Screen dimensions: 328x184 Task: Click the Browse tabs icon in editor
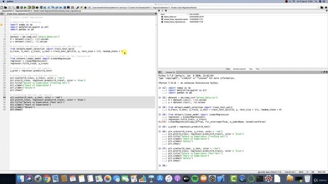click(2, 14)
